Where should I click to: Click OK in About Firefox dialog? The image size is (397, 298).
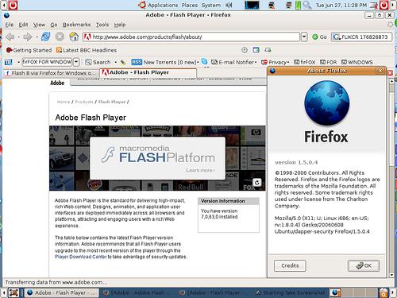point(364,265)
